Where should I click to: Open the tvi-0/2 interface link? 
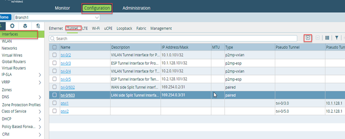(x=65, y=55)
